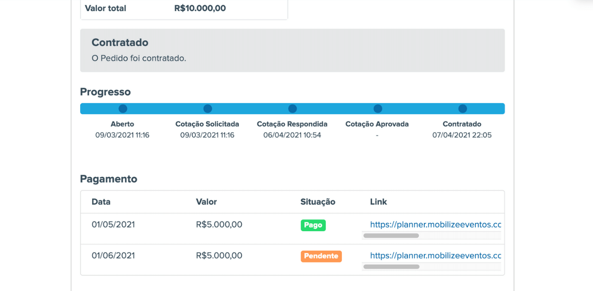
Task: Click the Data column header
Action: [101, 202]
